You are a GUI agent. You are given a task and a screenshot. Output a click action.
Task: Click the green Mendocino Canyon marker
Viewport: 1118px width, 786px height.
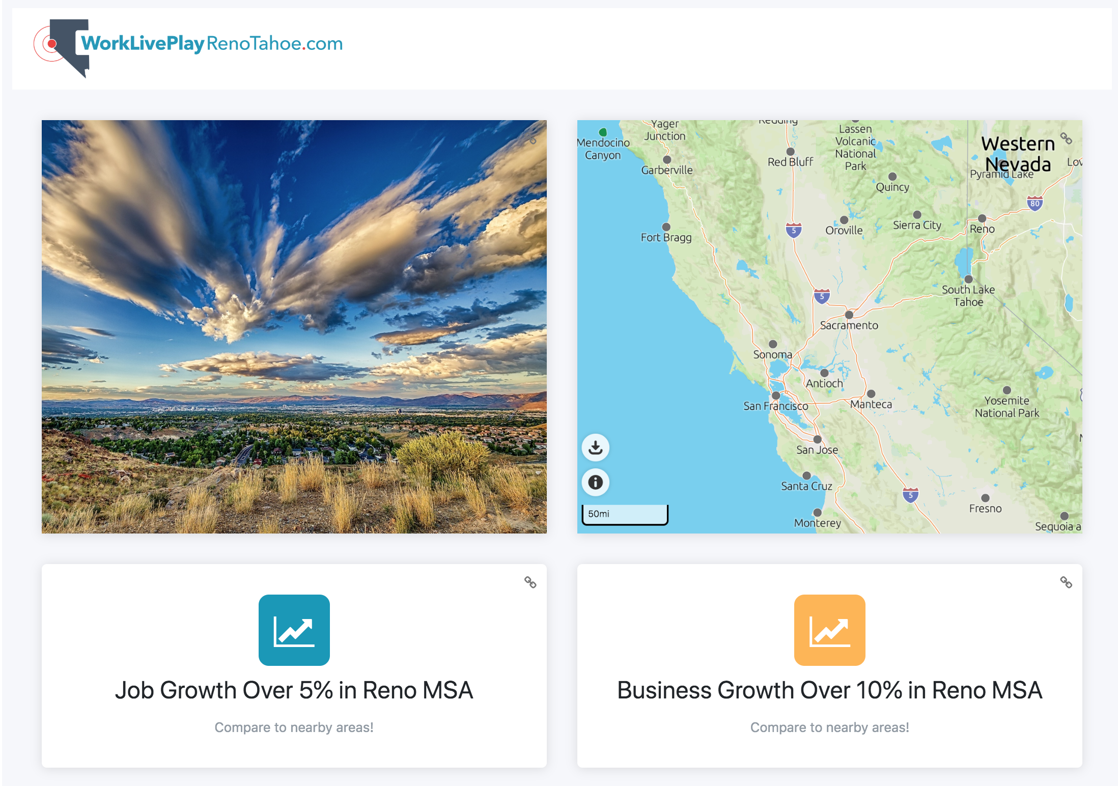pos(603,132)
